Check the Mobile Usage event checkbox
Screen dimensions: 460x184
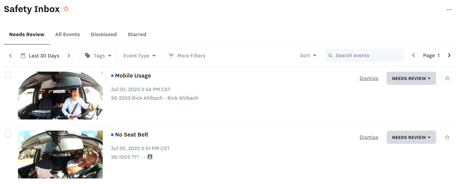coord(8,74)
